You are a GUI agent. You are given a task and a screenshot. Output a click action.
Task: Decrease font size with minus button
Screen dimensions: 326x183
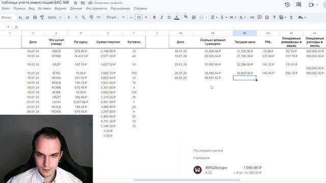click(131, 18)
